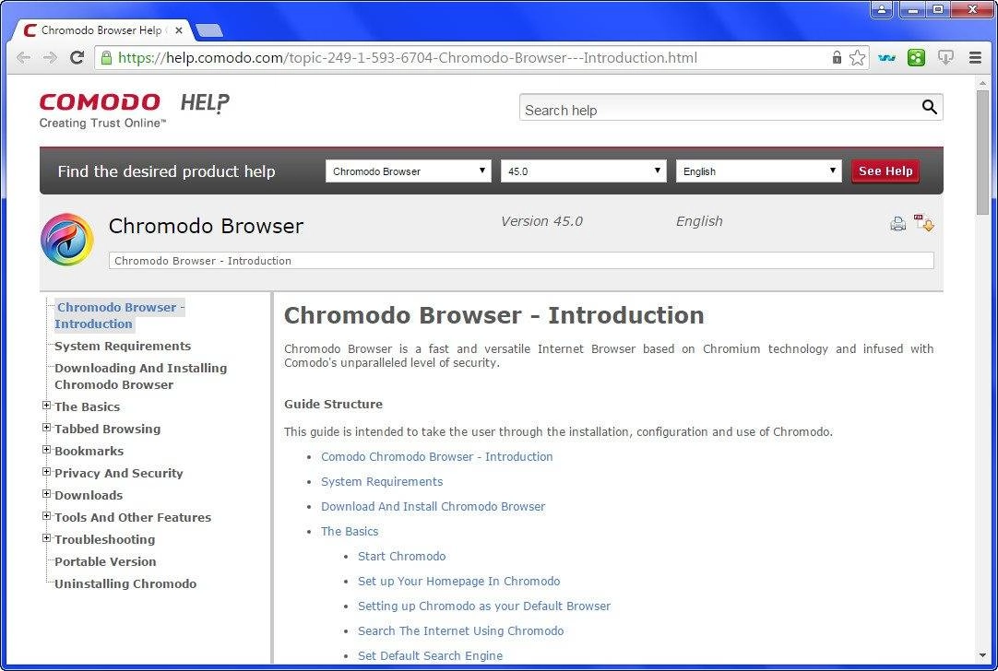Open Comodo Chromodo Browser - Introduction link
998x671 pixels.
[436, 456]
